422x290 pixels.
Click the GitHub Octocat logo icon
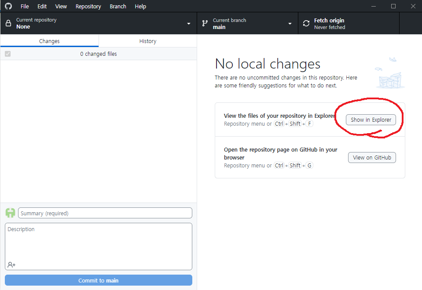(x=8, y=6)
